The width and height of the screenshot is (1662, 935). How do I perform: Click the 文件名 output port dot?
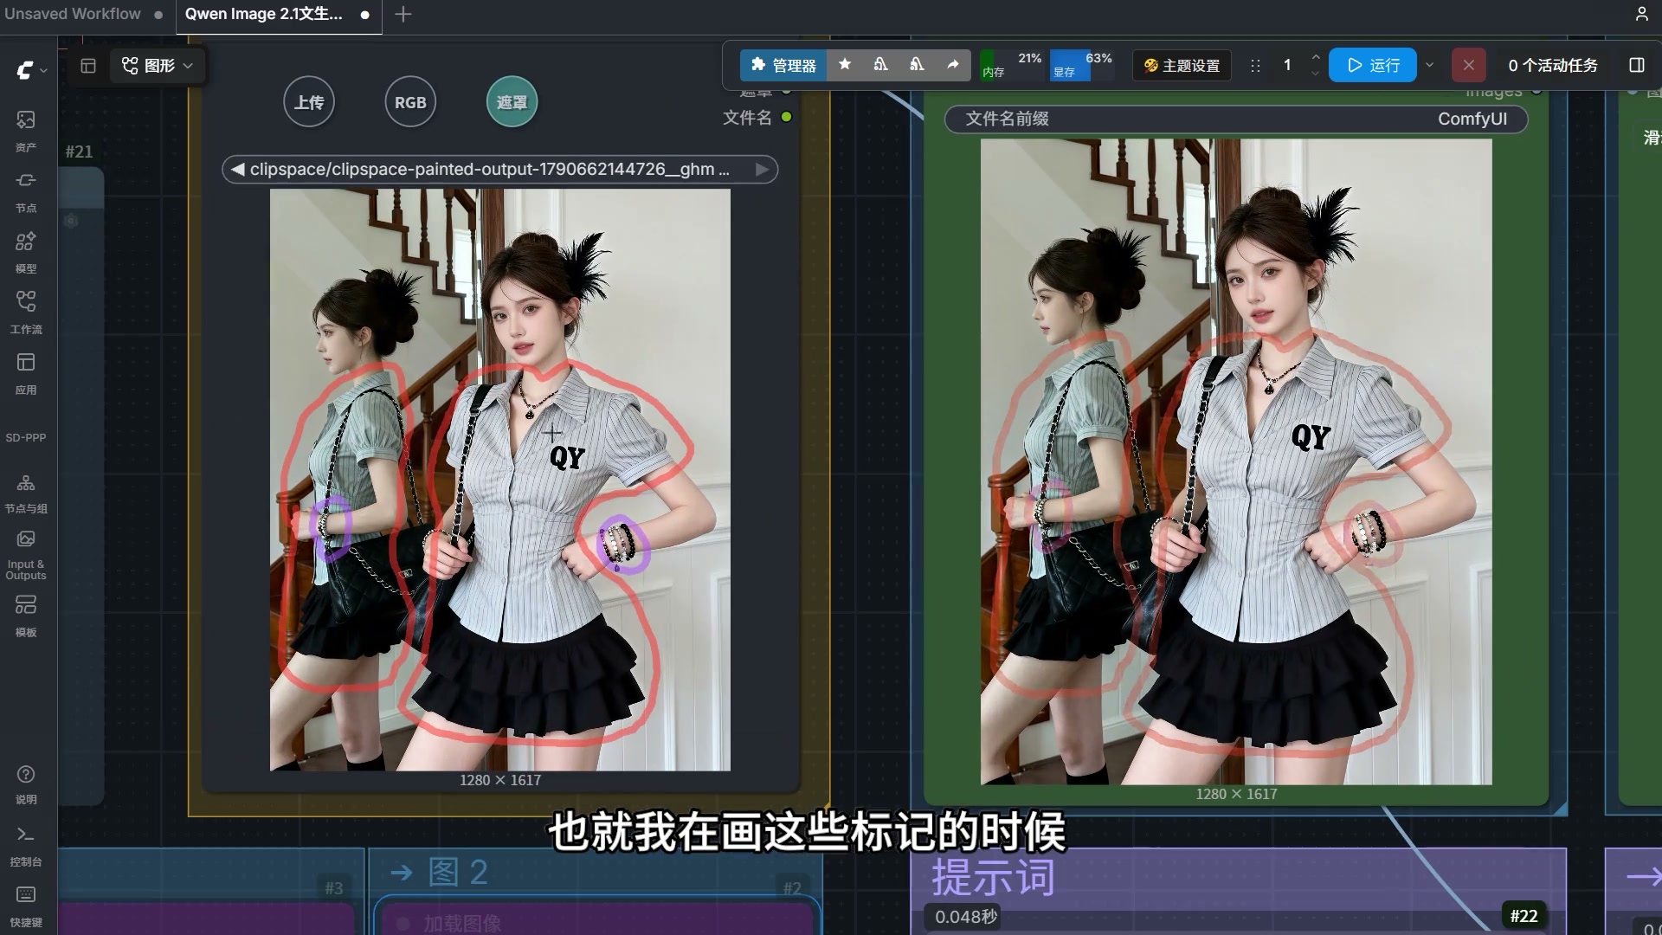[x=786, y=117]
